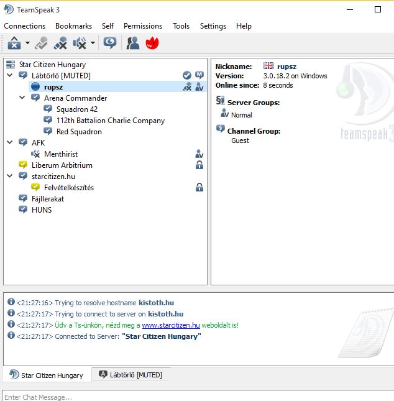This screenshot has width=394, height=401.
Task: Open the Self menu
Action: tap(108, 26)
